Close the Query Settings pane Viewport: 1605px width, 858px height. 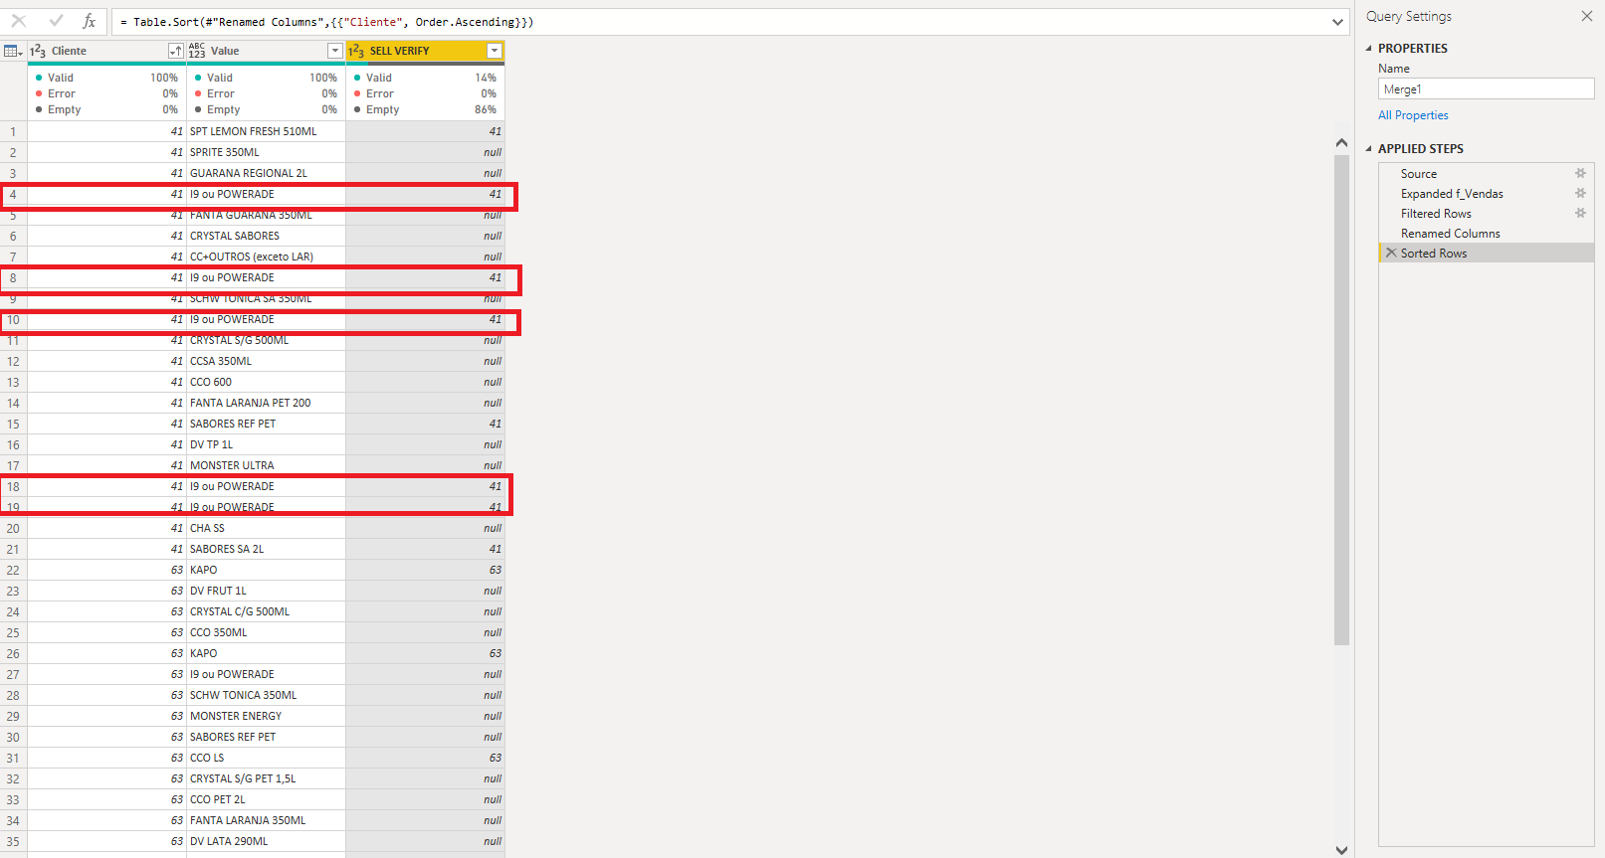(x=1587, y=16)
